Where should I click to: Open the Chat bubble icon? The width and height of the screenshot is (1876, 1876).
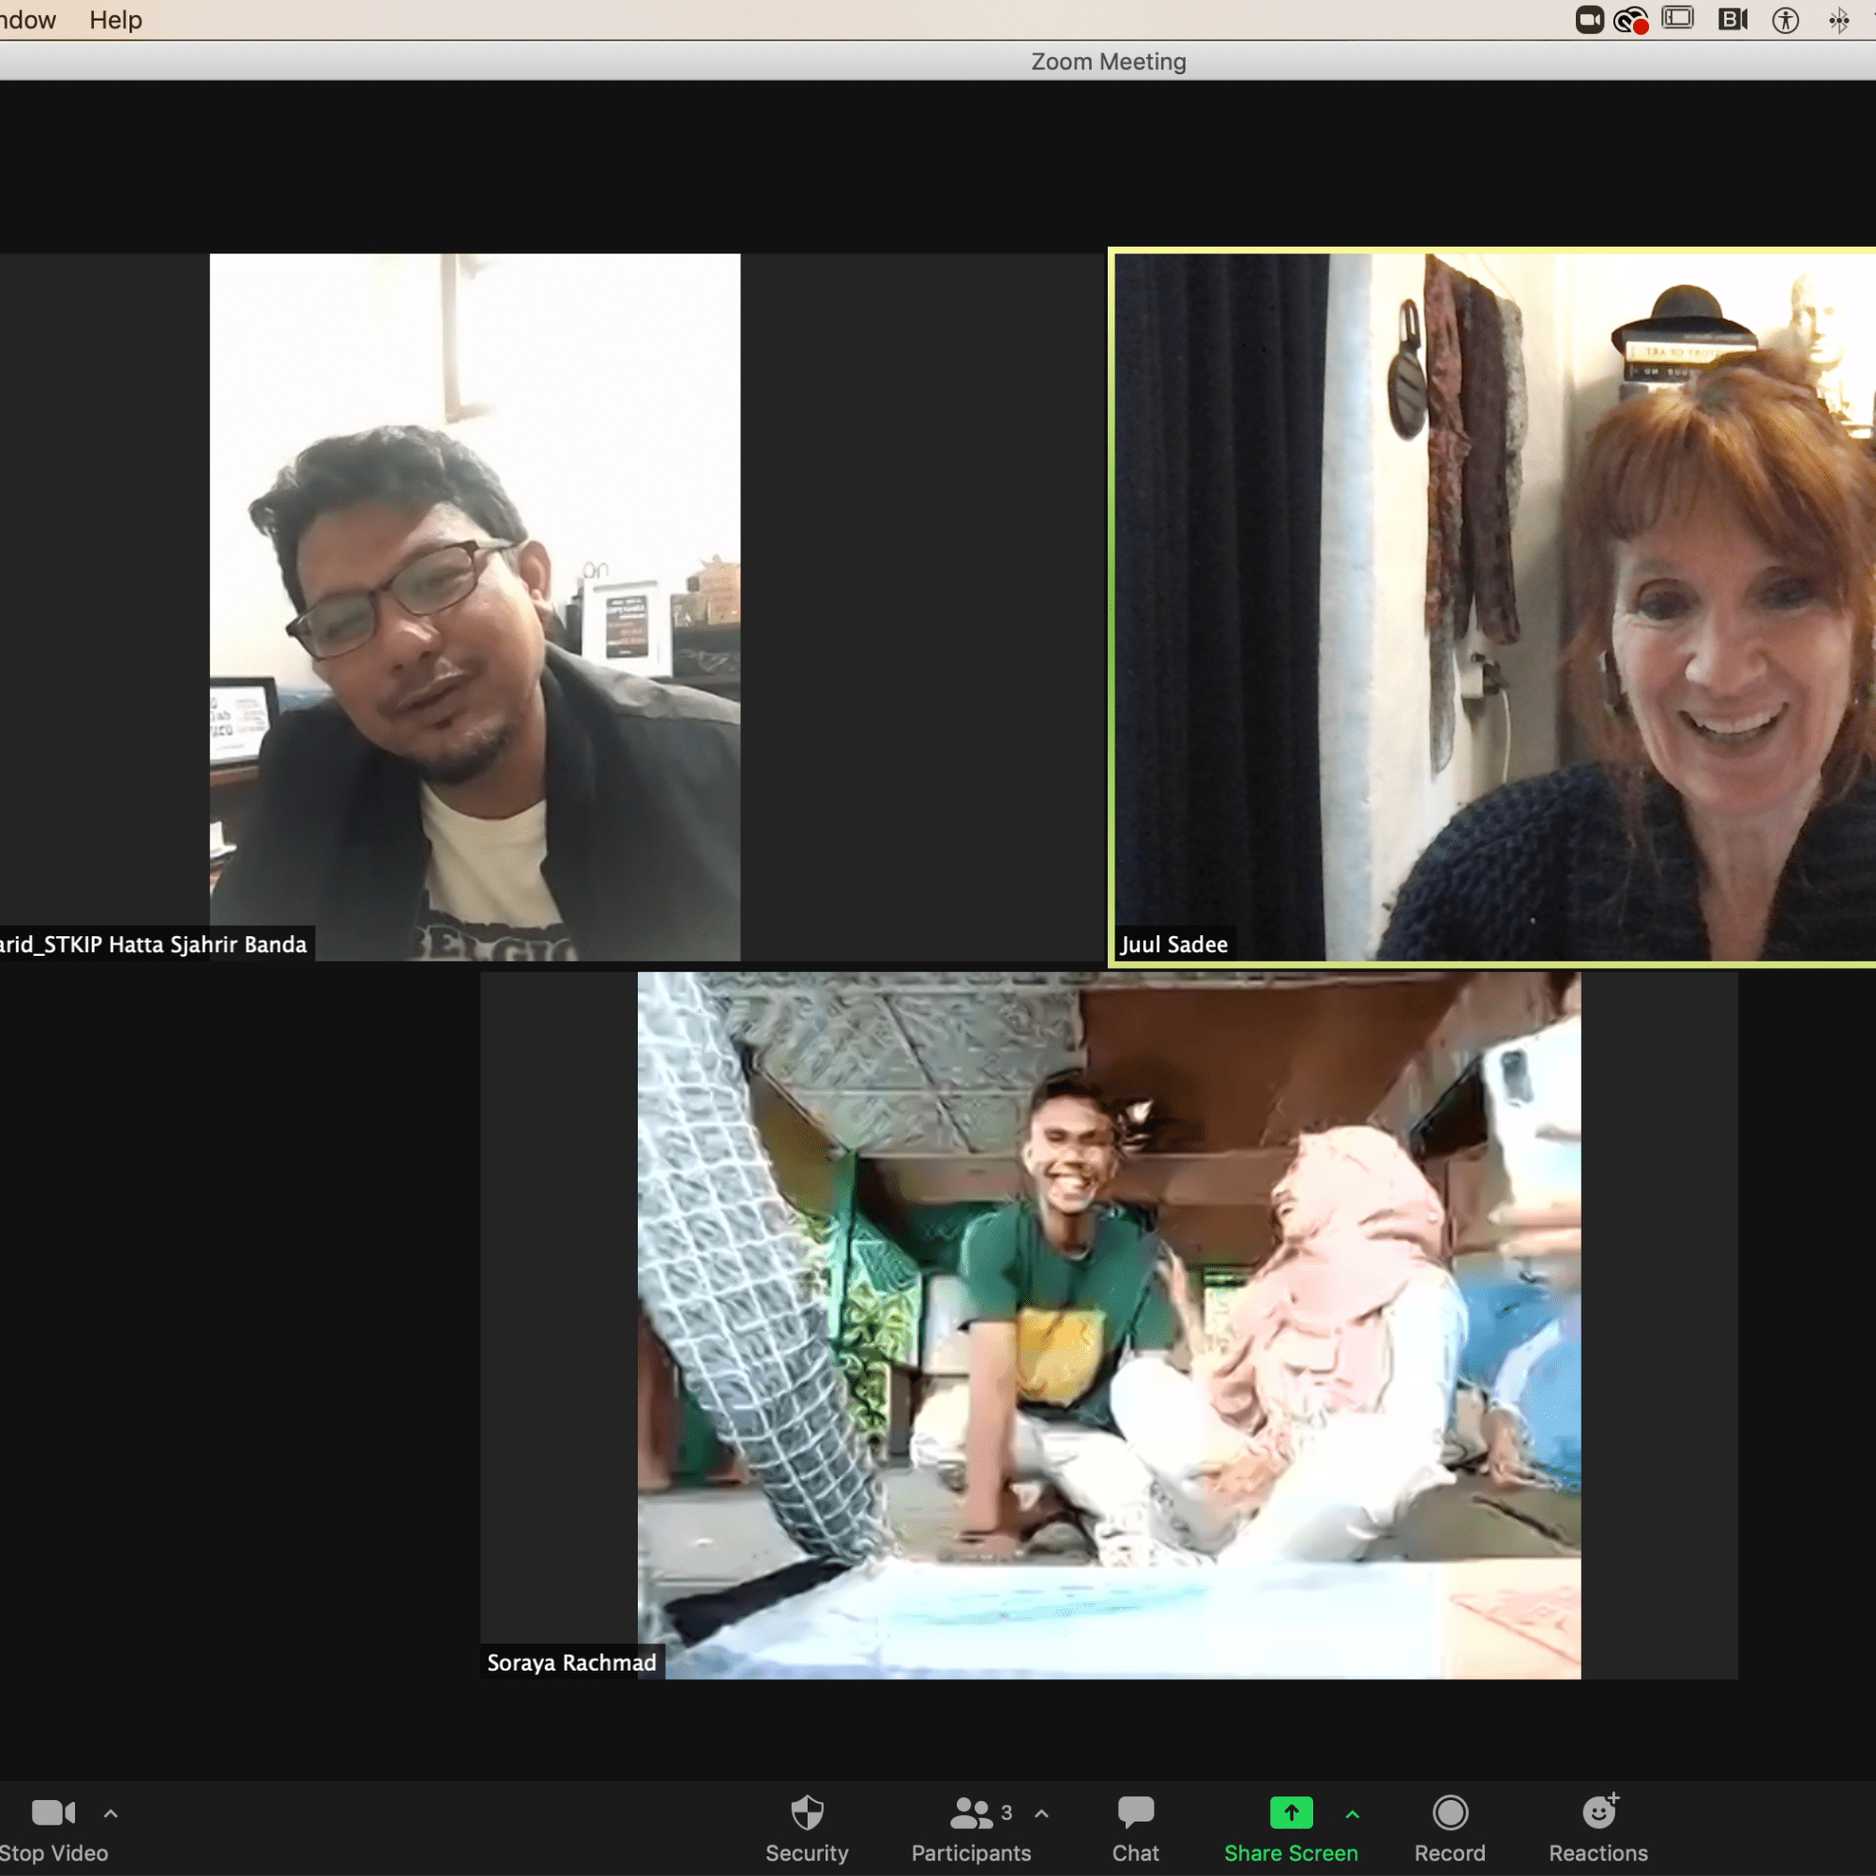(1135, 1813)
